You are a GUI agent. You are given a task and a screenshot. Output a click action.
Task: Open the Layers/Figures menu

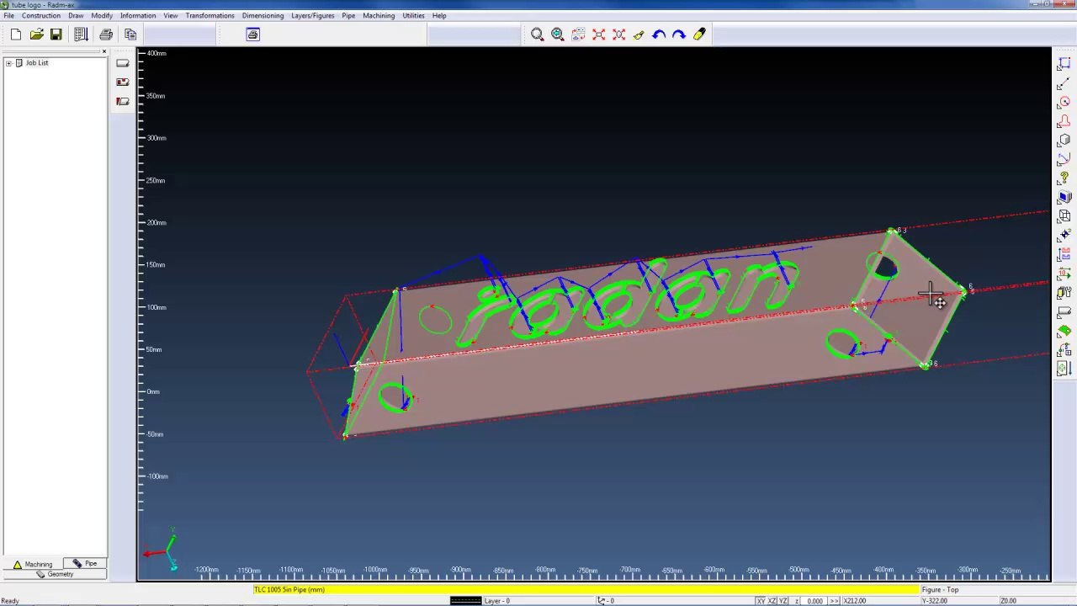point(313,15)
